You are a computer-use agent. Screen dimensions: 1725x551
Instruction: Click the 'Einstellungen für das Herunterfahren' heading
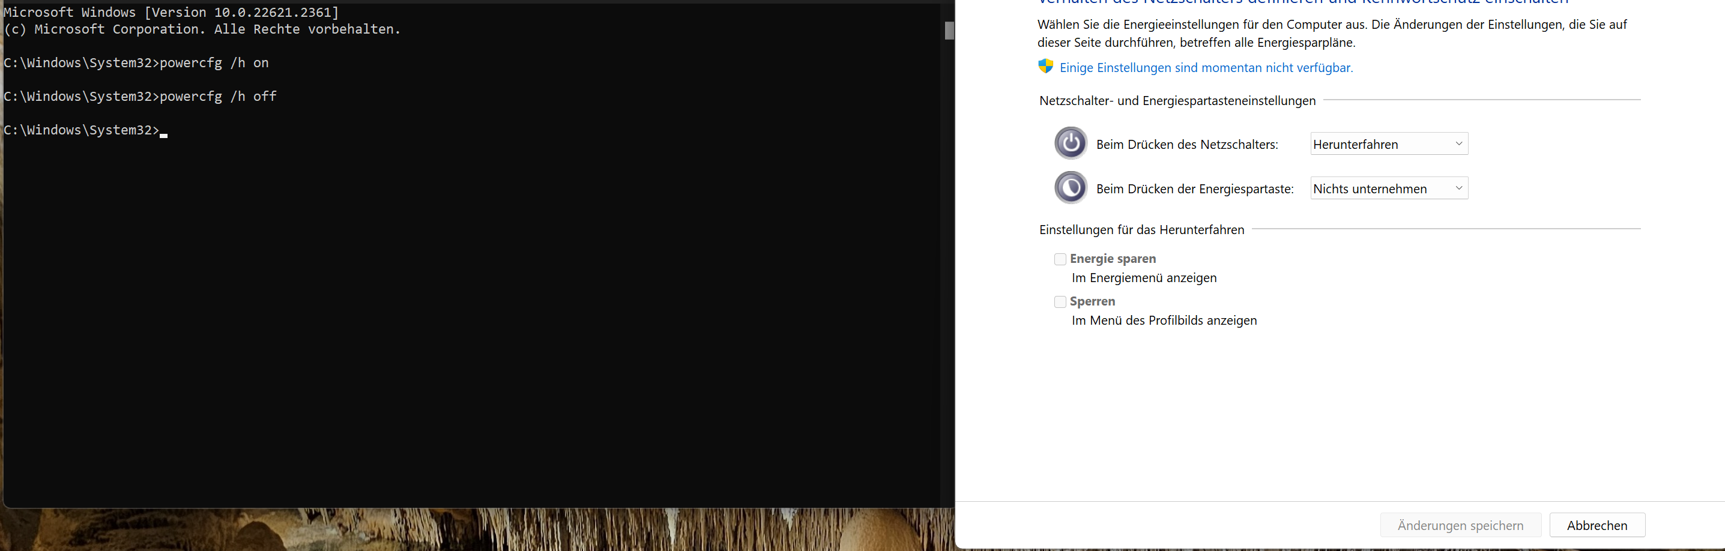(1141, 230)
